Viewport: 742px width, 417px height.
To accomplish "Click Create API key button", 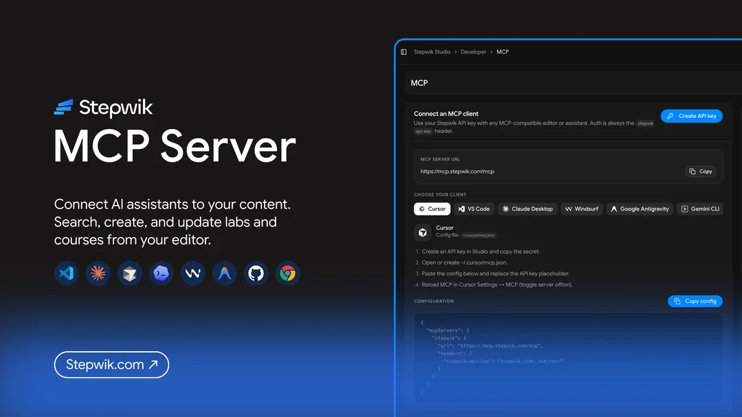I will (691, 116).
